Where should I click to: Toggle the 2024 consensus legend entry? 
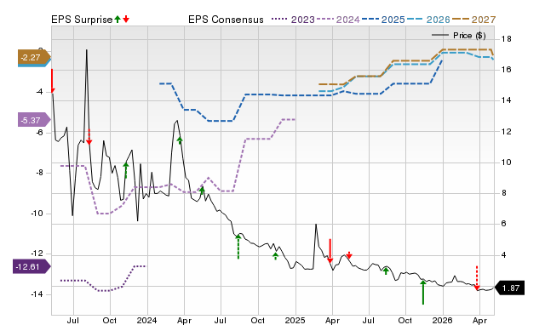click(338, 20)
